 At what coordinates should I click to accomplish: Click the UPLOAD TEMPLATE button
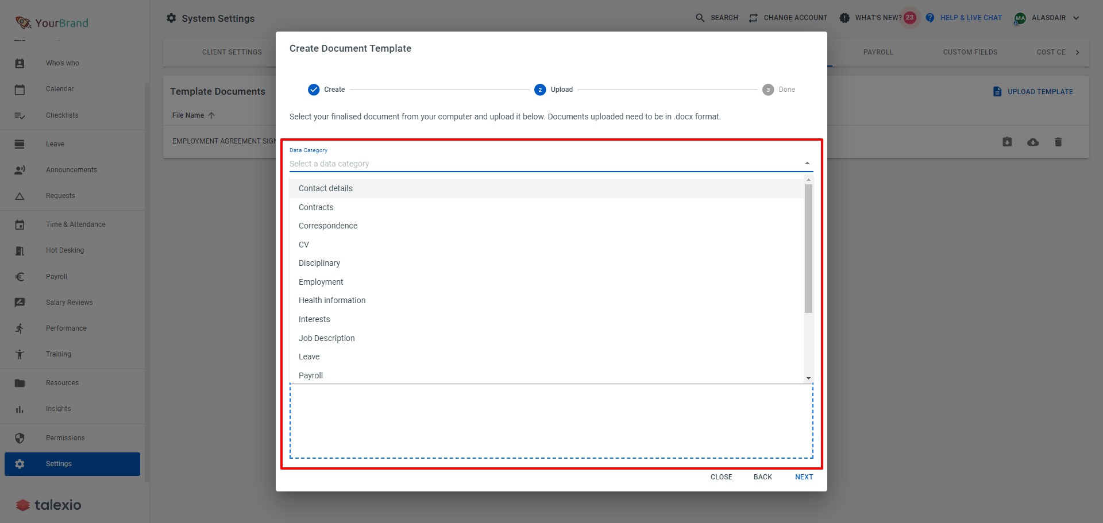tap(1033, 92)
